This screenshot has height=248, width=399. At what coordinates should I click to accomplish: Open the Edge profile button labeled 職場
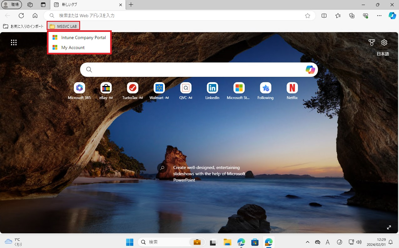click(x=12, y=5)
